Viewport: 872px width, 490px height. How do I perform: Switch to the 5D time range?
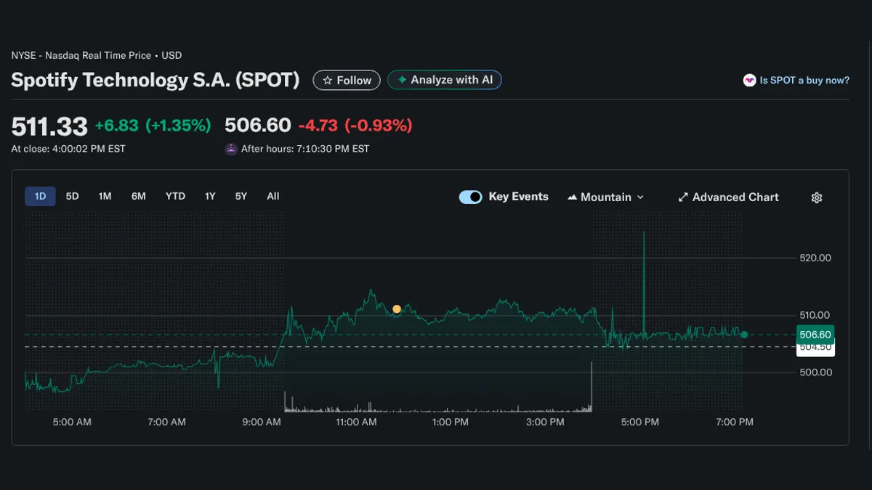pos(72,196)
